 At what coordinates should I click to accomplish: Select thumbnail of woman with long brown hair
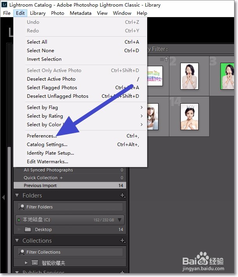[153, 116]
